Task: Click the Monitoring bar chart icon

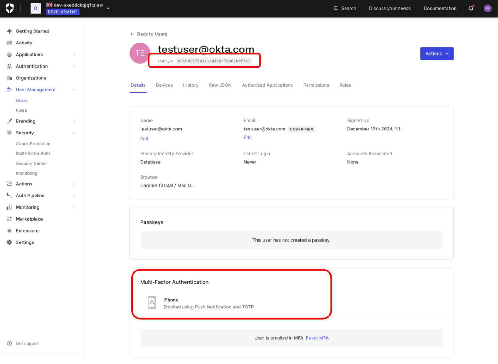Action: coord(10,207)
